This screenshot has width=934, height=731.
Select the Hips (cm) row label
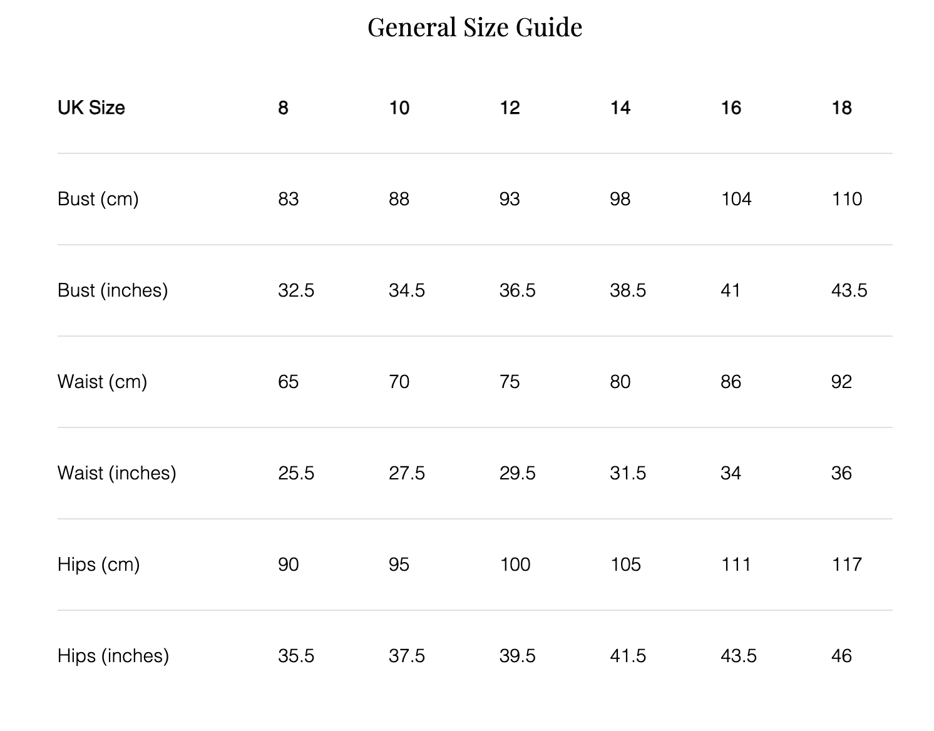98,565
